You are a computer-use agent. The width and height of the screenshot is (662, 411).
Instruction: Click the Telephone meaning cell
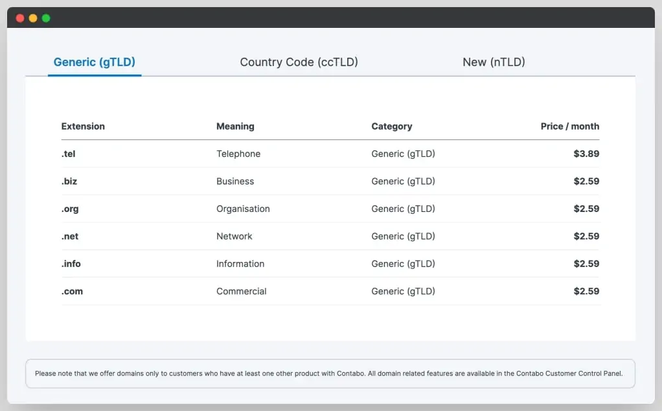(x=238, y=154)
